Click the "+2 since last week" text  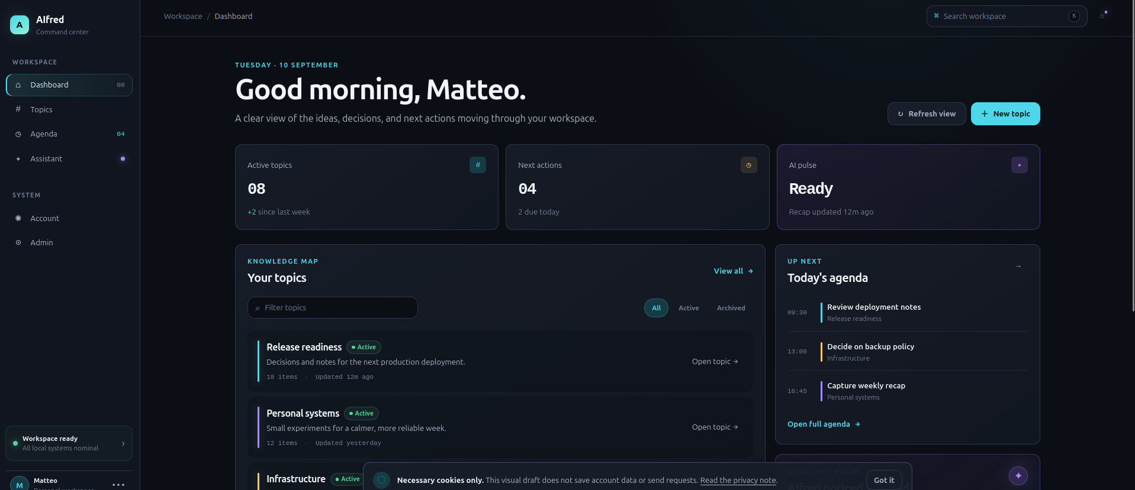279,212
